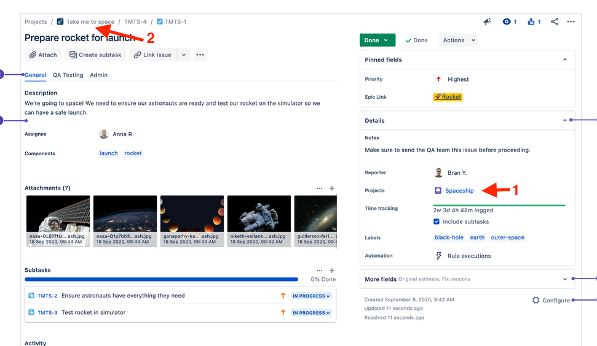Image resolution: width=597 pixels, height=346 pixels.
Task: Click the earth label
Action: (x=477, y=237)
